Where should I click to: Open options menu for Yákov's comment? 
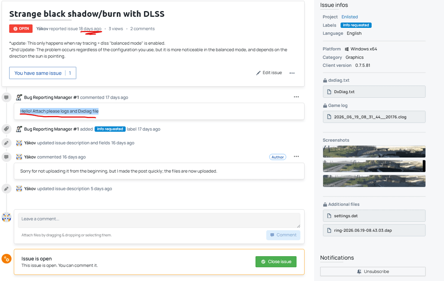[296, 157]
